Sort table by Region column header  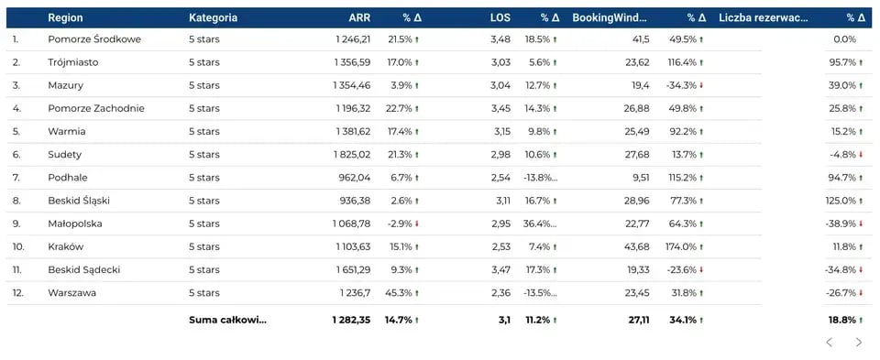(x=65, y=17)
